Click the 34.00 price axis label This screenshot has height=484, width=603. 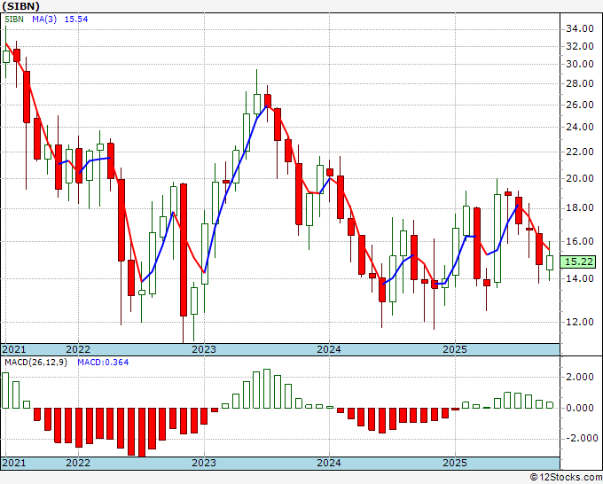coord(580,29)
